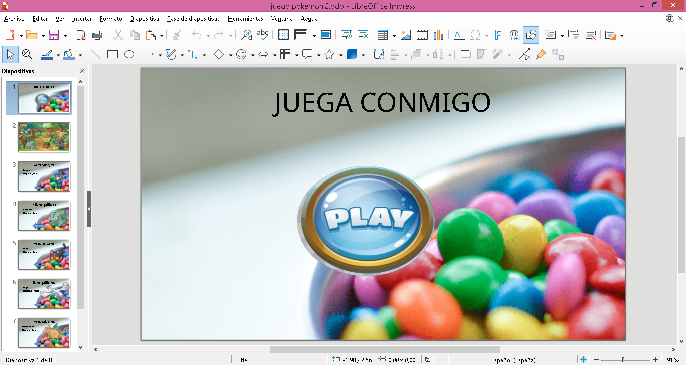Activate the Select arrow tool
Viewport: 686px width, 365px height.
10,54
